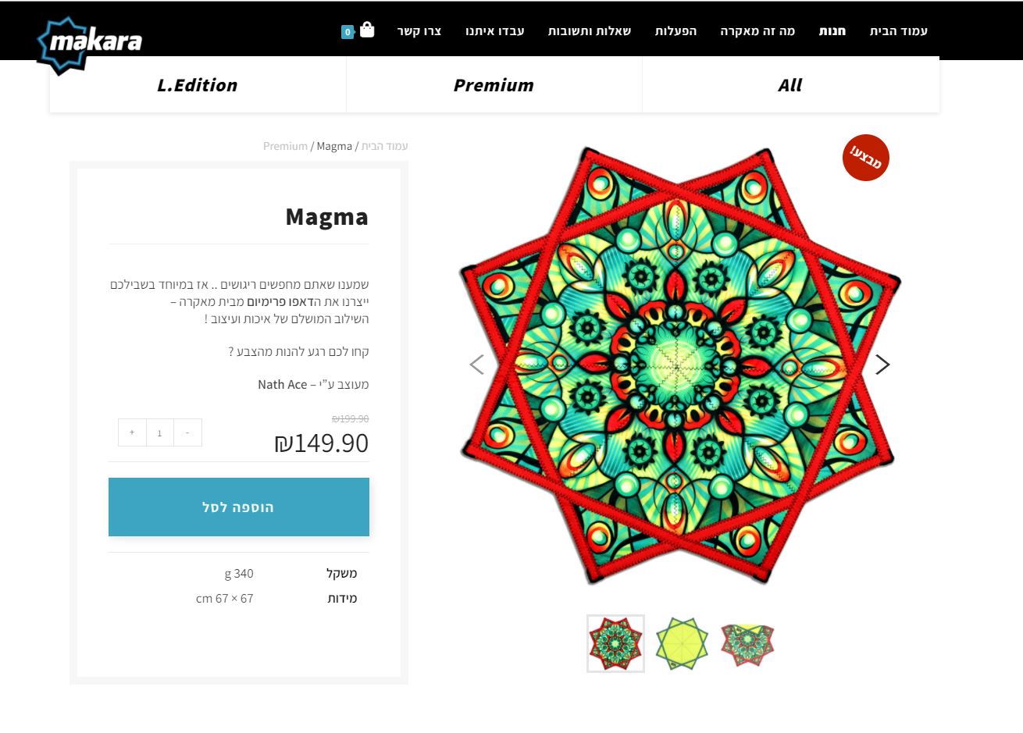
Task: Switch to the All products tab
Action: click(x=790, y=85)
